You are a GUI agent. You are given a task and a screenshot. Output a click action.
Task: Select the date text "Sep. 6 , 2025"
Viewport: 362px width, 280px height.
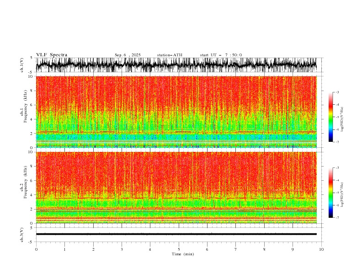coord(128,55)
